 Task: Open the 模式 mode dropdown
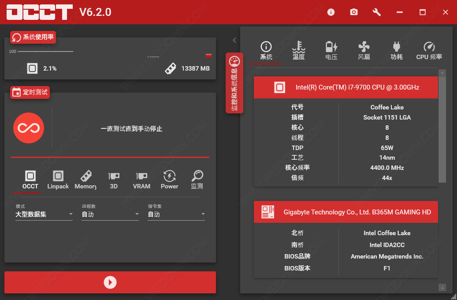[44, 214]
